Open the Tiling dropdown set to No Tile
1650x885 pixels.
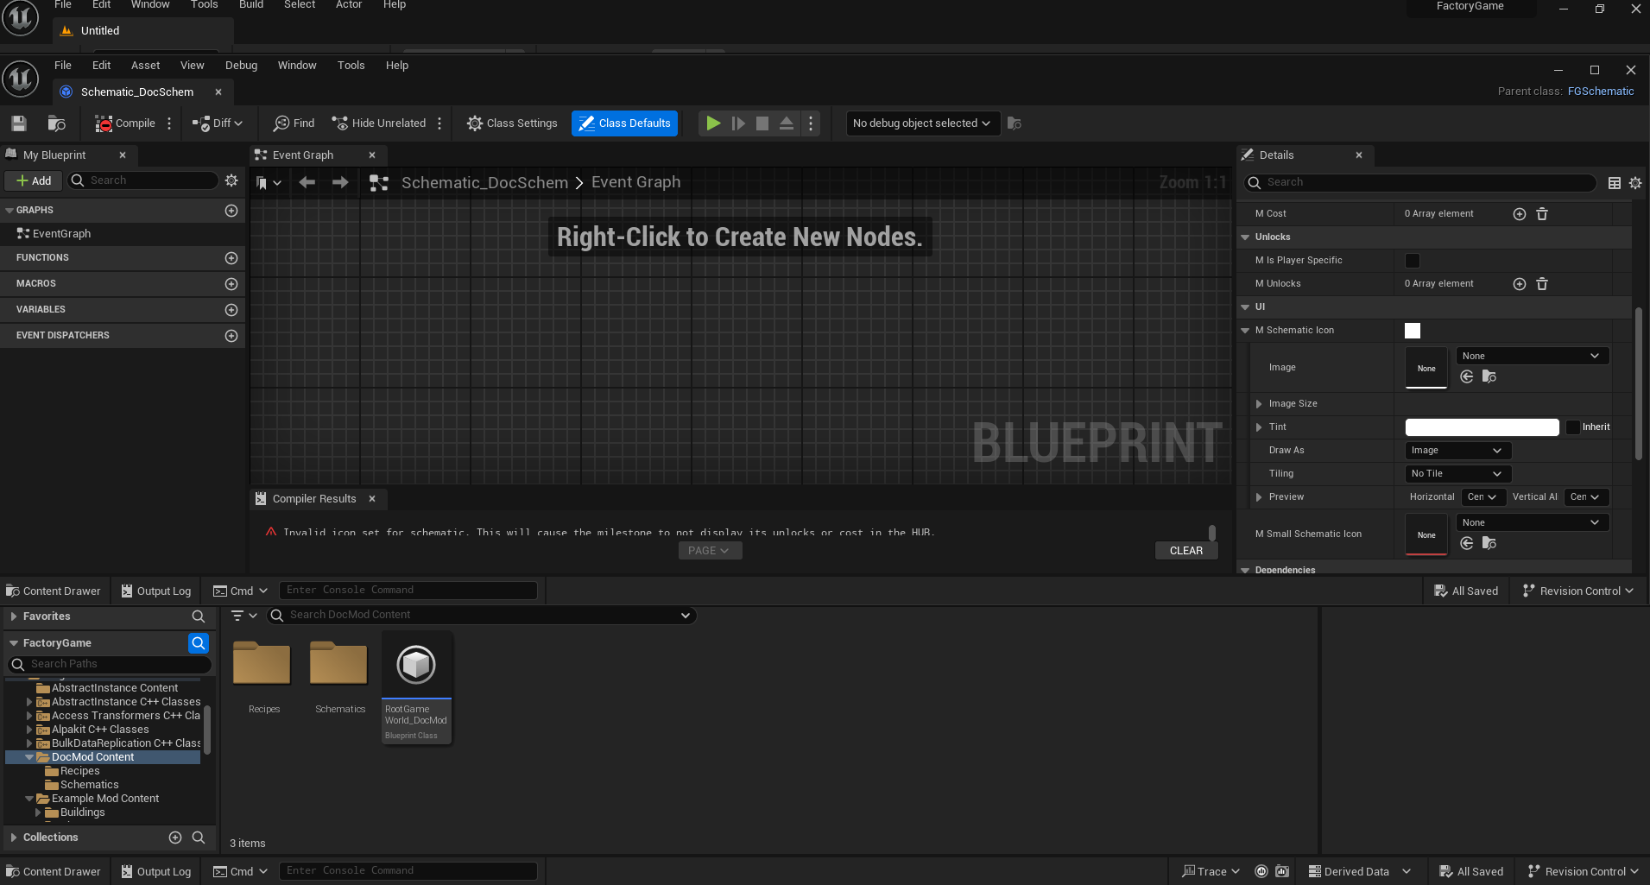(x=1456, y=473)
